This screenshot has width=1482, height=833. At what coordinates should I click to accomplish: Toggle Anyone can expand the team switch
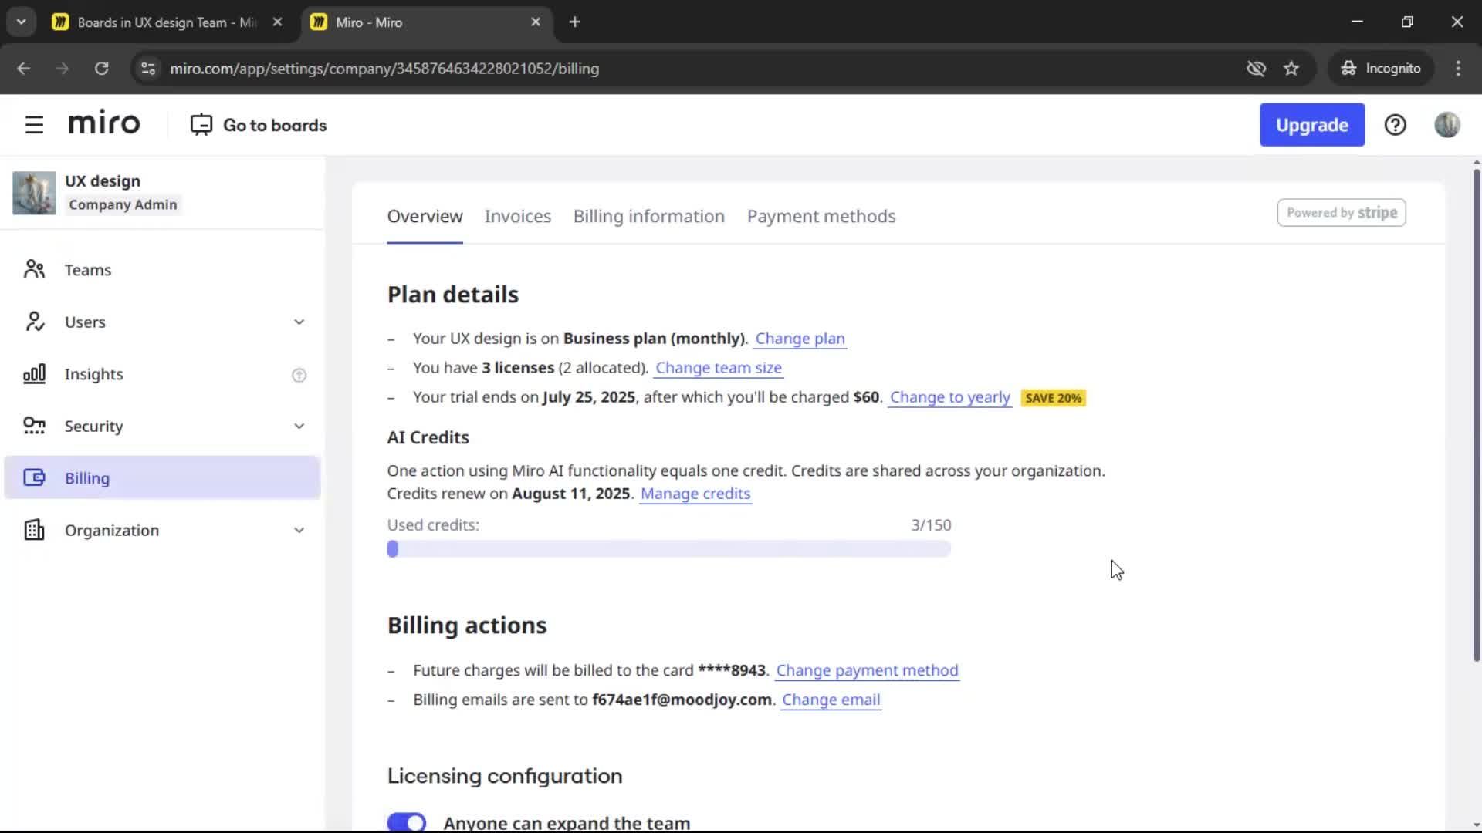tap(406, 822)
